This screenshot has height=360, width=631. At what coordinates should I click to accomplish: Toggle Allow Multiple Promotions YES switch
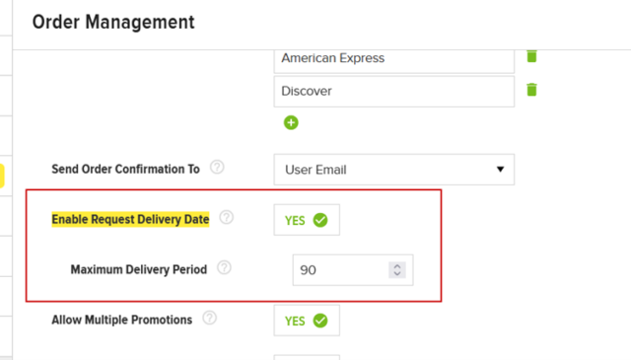click(x=307, y=321)
